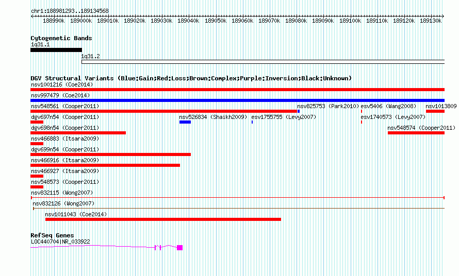Click the small nsv825753 blue gain marker
459x276 pixels.
click(x=299, y=111)
